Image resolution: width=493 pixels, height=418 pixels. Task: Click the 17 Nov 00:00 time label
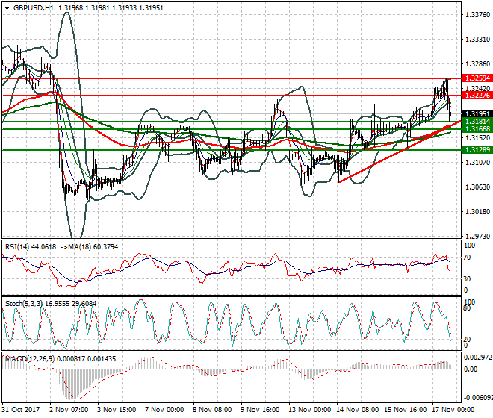coord(453,410)
